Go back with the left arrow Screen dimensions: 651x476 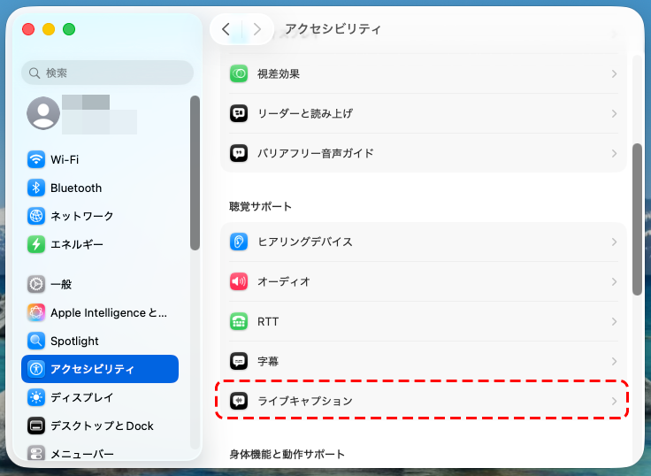(x=226, y=29)
